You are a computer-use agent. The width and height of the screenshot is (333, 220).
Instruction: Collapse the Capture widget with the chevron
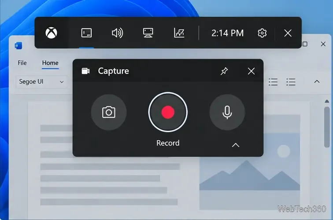point(236,145)
